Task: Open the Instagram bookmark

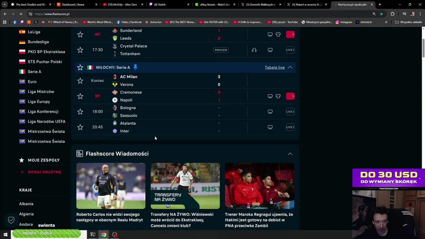Action: pyautogui.click(x=344, y=22)
